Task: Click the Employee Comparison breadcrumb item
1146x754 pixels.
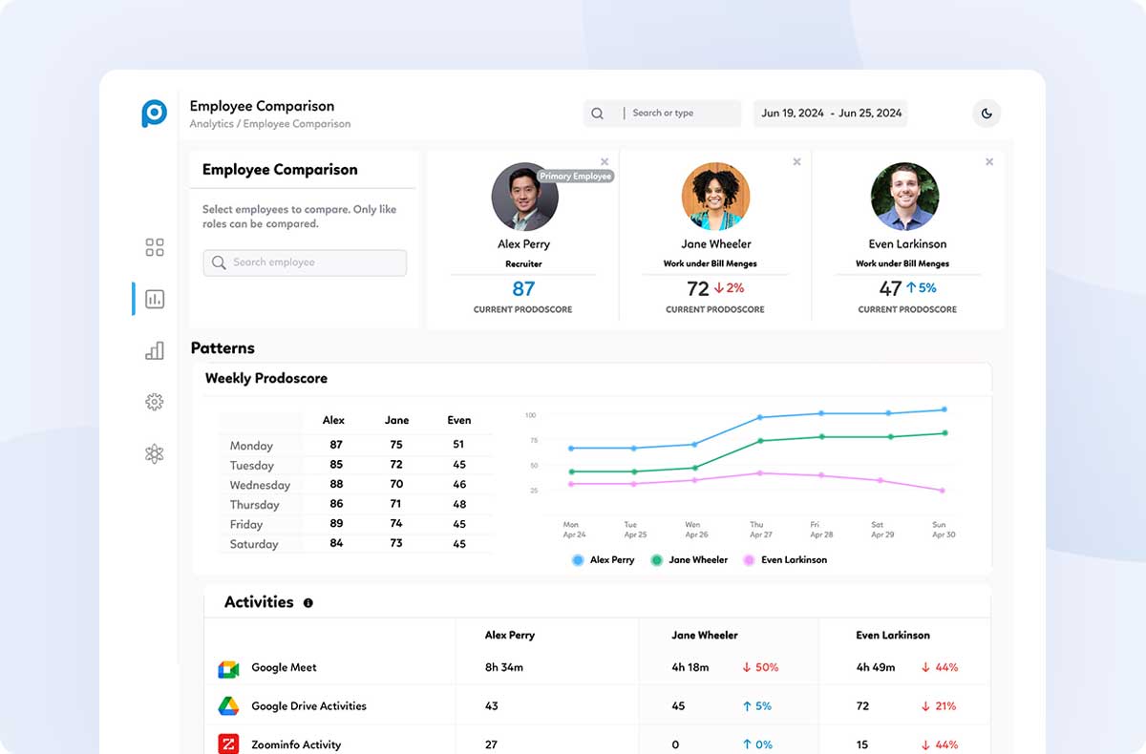Action: [297, 124]
